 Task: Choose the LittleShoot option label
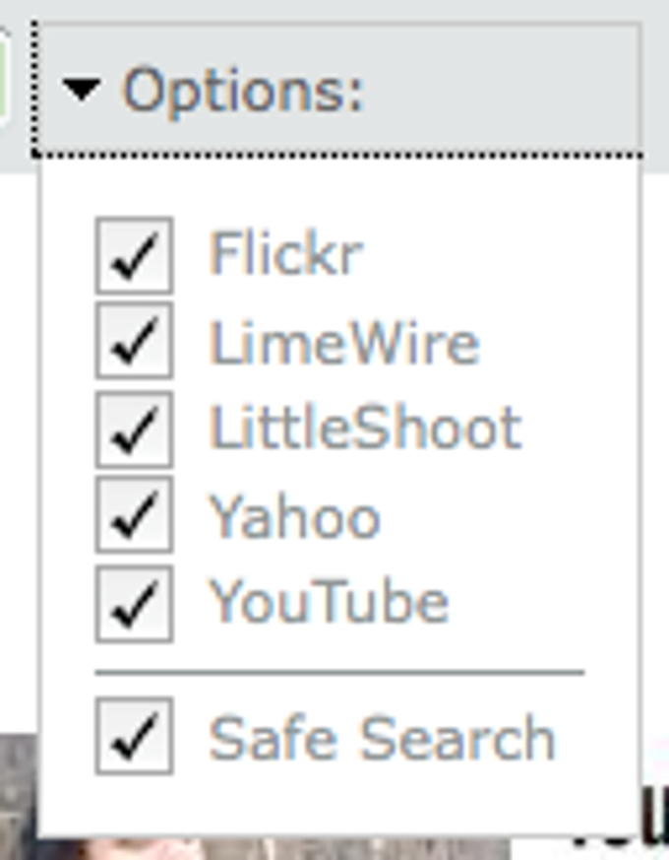(x=365, y=428)
